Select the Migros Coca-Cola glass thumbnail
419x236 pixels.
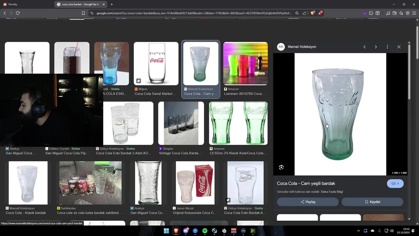(x=156, y=64)
